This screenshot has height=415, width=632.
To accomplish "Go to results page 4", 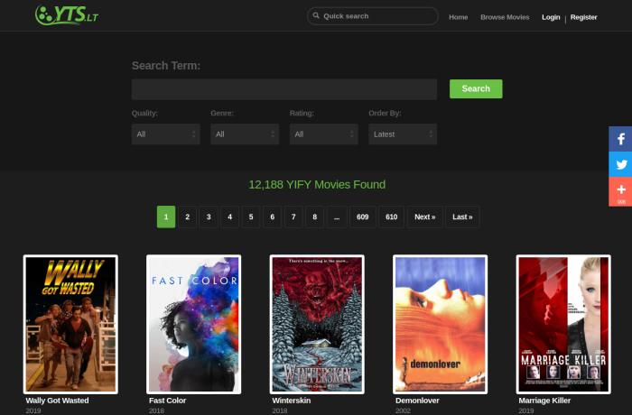I will click(229, 217).
